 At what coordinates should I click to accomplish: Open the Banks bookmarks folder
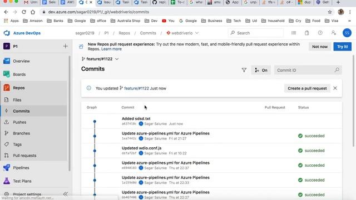pos(55,21)
